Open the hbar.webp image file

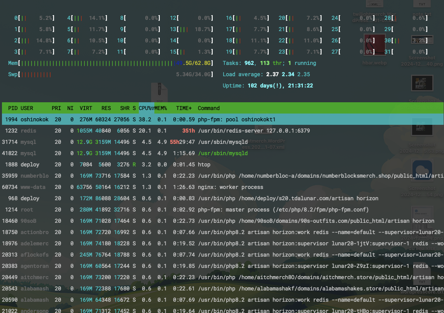coord(374,45)
